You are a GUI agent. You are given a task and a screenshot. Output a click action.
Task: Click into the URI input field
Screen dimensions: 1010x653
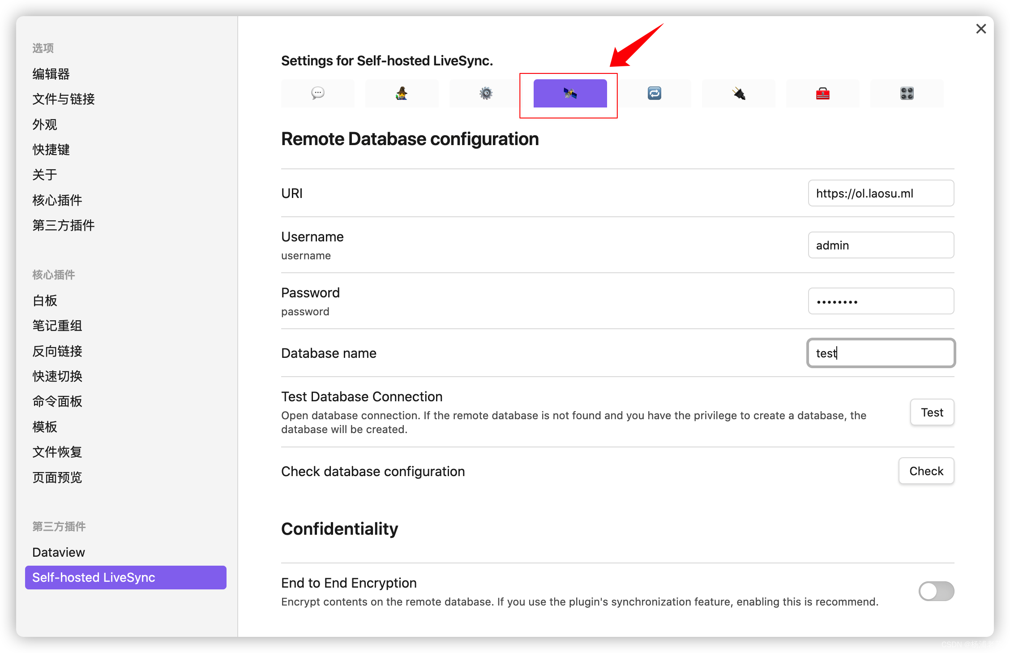(881, 193)
